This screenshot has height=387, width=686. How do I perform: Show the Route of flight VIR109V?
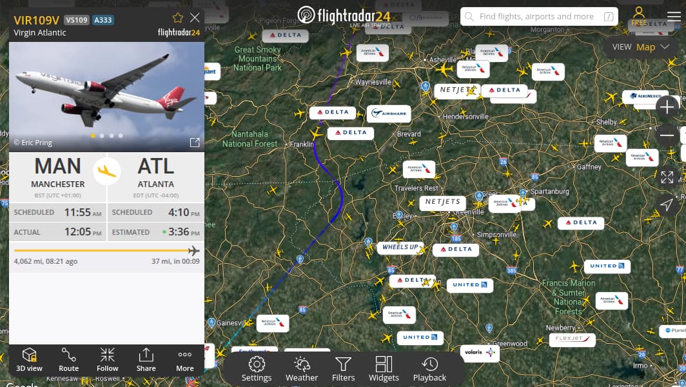point(69,360)
